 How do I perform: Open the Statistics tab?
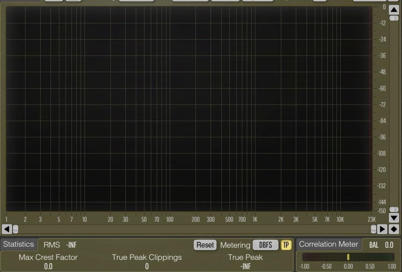click(x=18, y=244)
